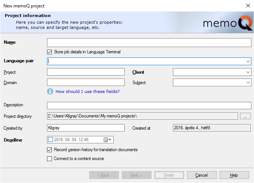Viewport: 254px width, 183px height.
Task: Expand the Subject dropdown list
Action: click(248, 83)
